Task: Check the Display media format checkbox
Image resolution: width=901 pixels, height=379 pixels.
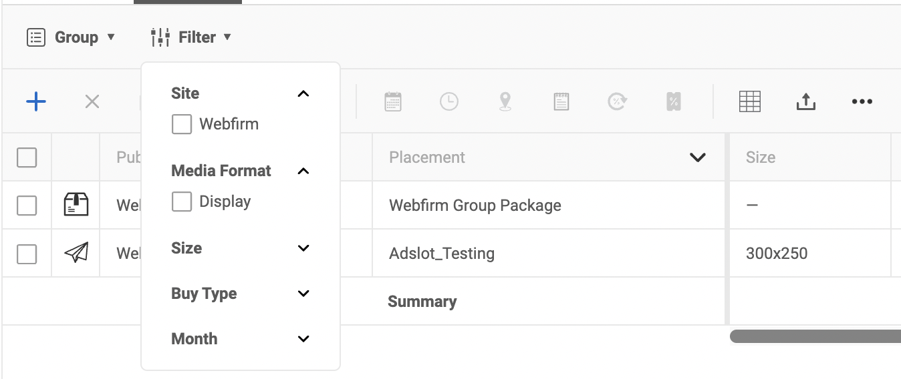Action: pos(182,202)
